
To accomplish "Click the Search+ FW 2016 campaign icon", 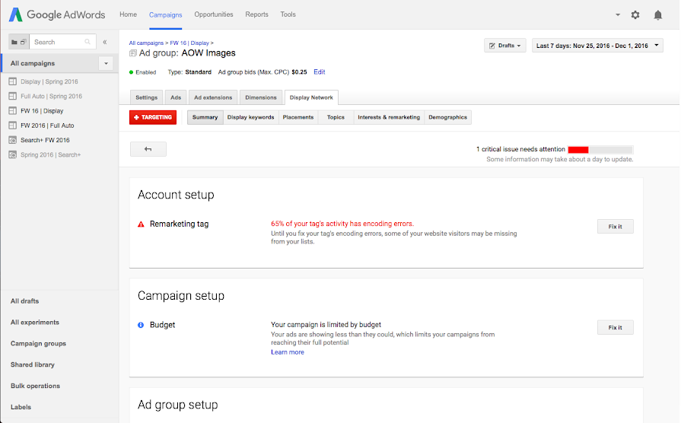I will point(13,140).
